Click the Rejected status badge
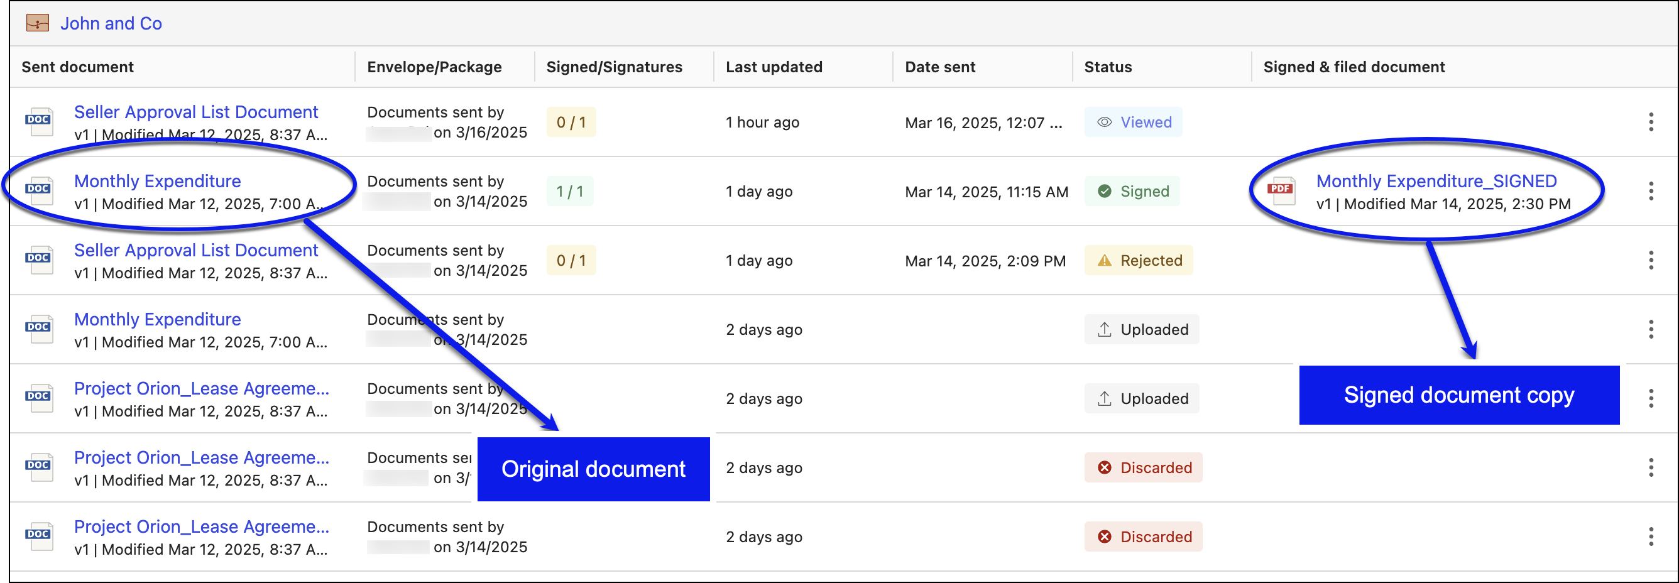Viewport: 1679px width, 583px height. 1138,260
